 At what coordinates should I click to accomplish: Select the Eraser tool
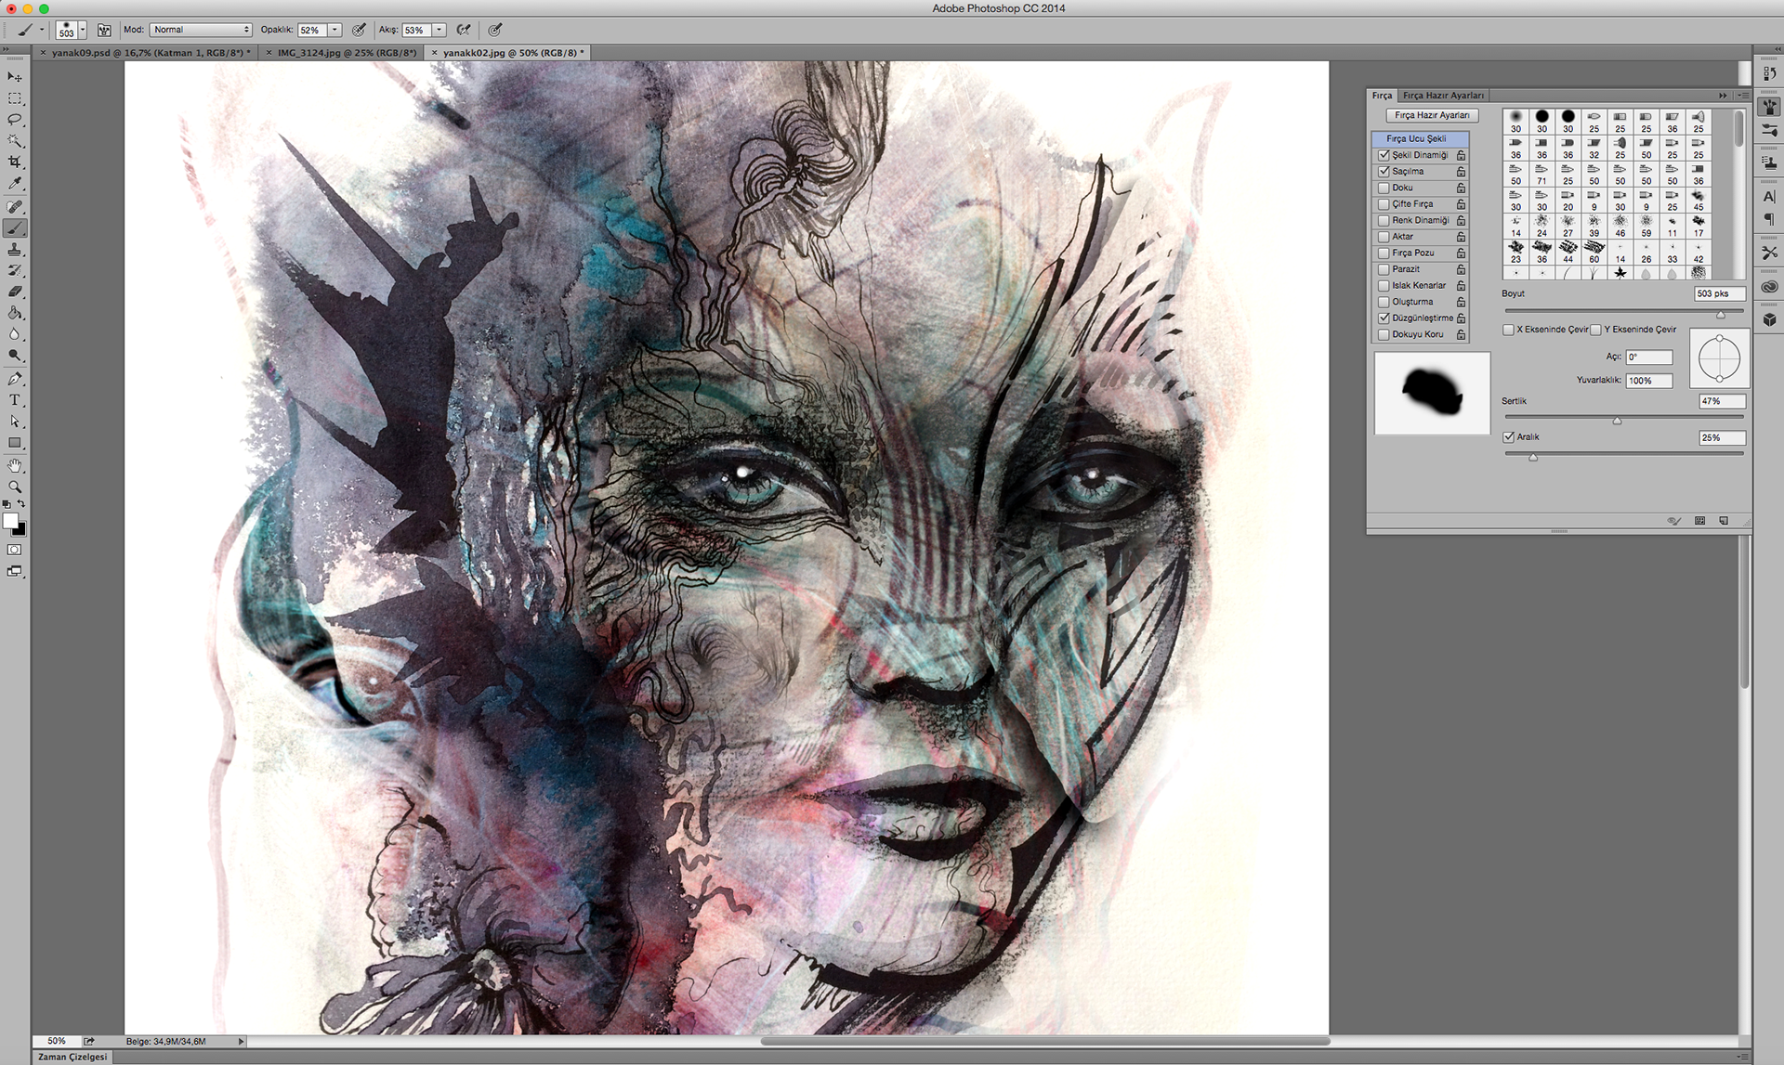pyautogui.click(x=15, y=292)
